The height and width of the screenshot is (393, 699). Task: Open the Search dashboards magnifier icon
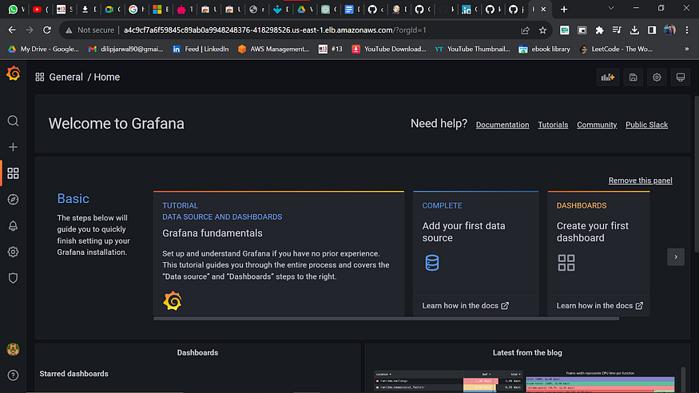13,121
